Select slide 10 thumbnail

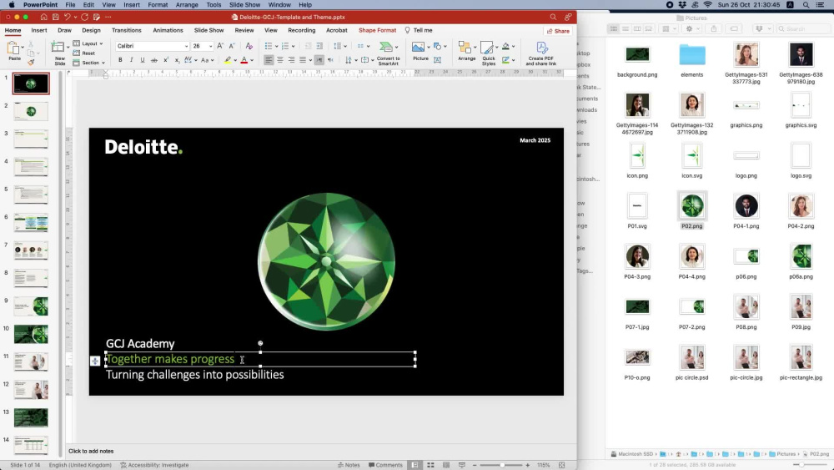[31, 334]
